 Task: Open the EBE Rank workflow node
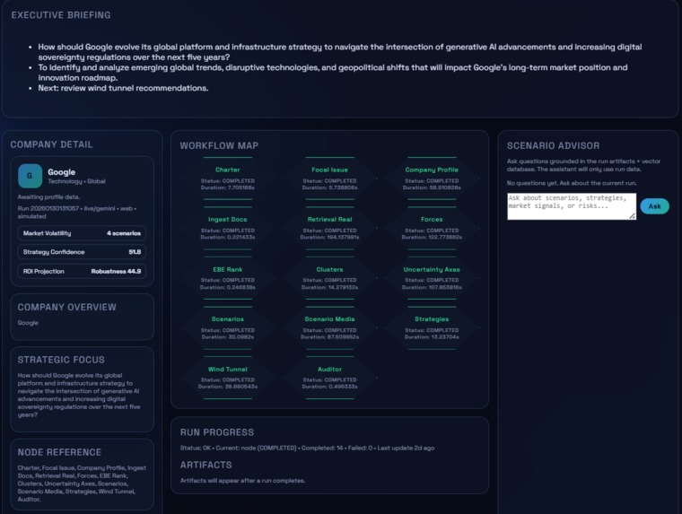click(x=227, y=278)
